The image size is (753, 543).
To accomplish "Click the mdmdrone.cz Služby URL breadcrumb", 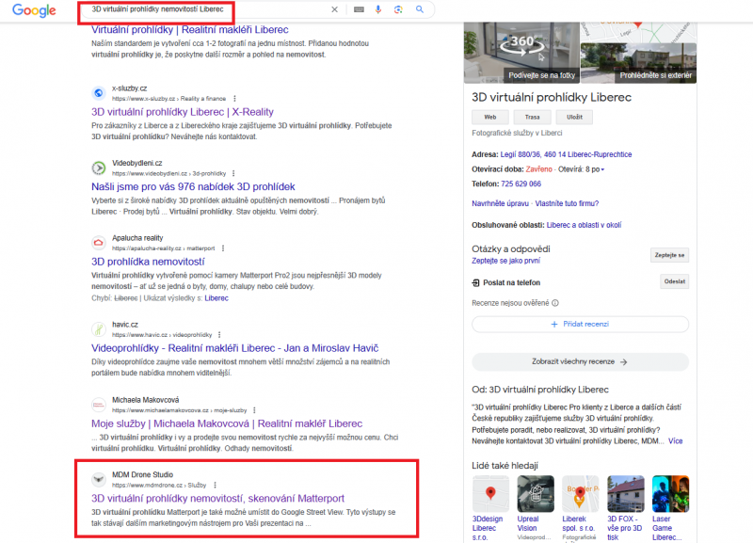I will pyautogui.click(x=159, y=485).
